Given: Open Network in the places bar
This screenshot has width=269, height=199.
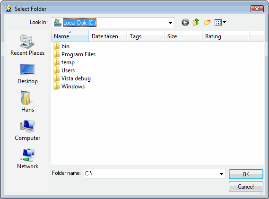Looking at the screenshot, I should (27, 159).
